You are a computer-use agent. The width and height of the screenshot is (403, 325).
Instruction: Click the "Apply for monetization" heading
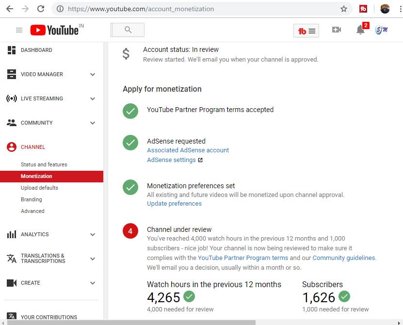pos(162,89)
